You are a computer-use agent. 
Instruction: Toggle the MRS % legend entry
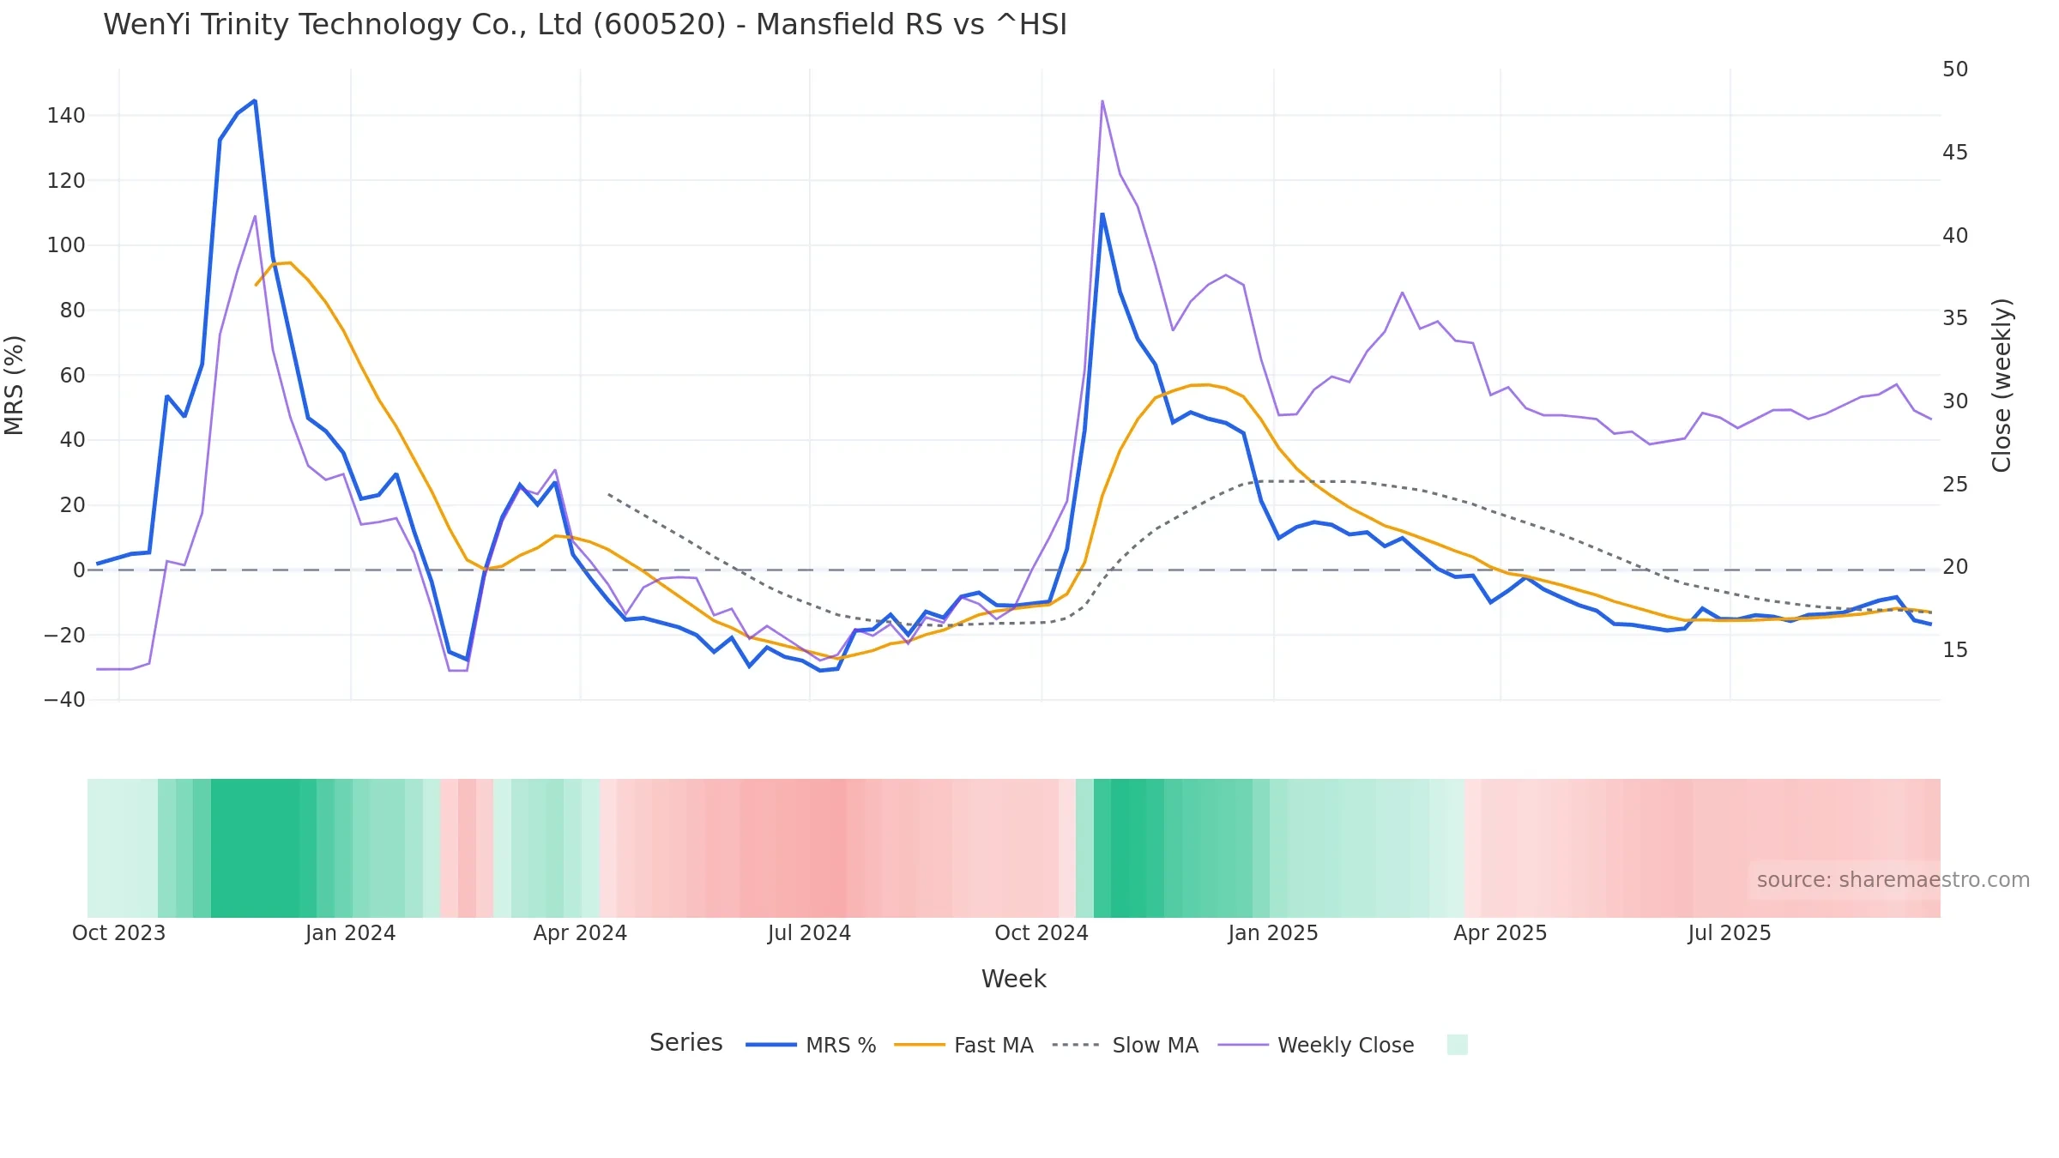coord(811,1045)
